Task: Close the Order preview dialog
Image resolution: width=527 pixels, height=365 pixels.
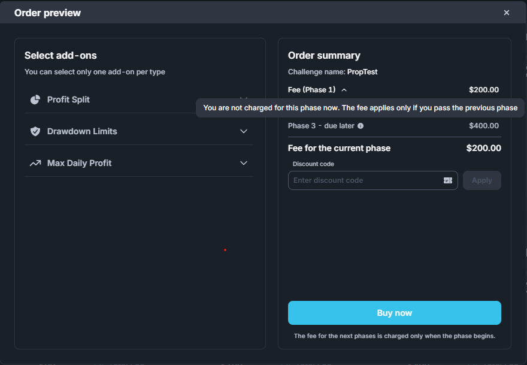Action: click(507, 13)
